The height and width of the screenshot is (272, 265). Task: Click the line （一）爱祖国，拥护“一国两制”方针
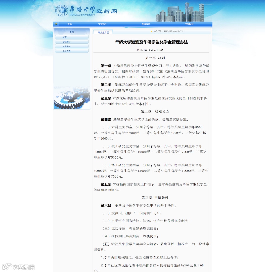[132, 213]
